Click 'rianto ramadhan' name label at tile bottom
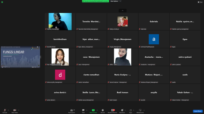This screenshot has width=204, height=114. pyautogui.click(x=84, y=82)
